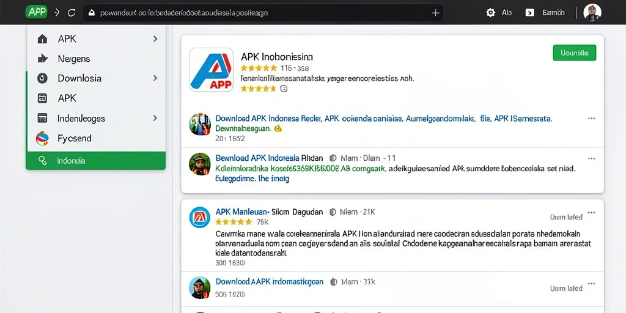626x313 pixels.
Task: Reload page with the refresh icon
Action: point(72,13)
